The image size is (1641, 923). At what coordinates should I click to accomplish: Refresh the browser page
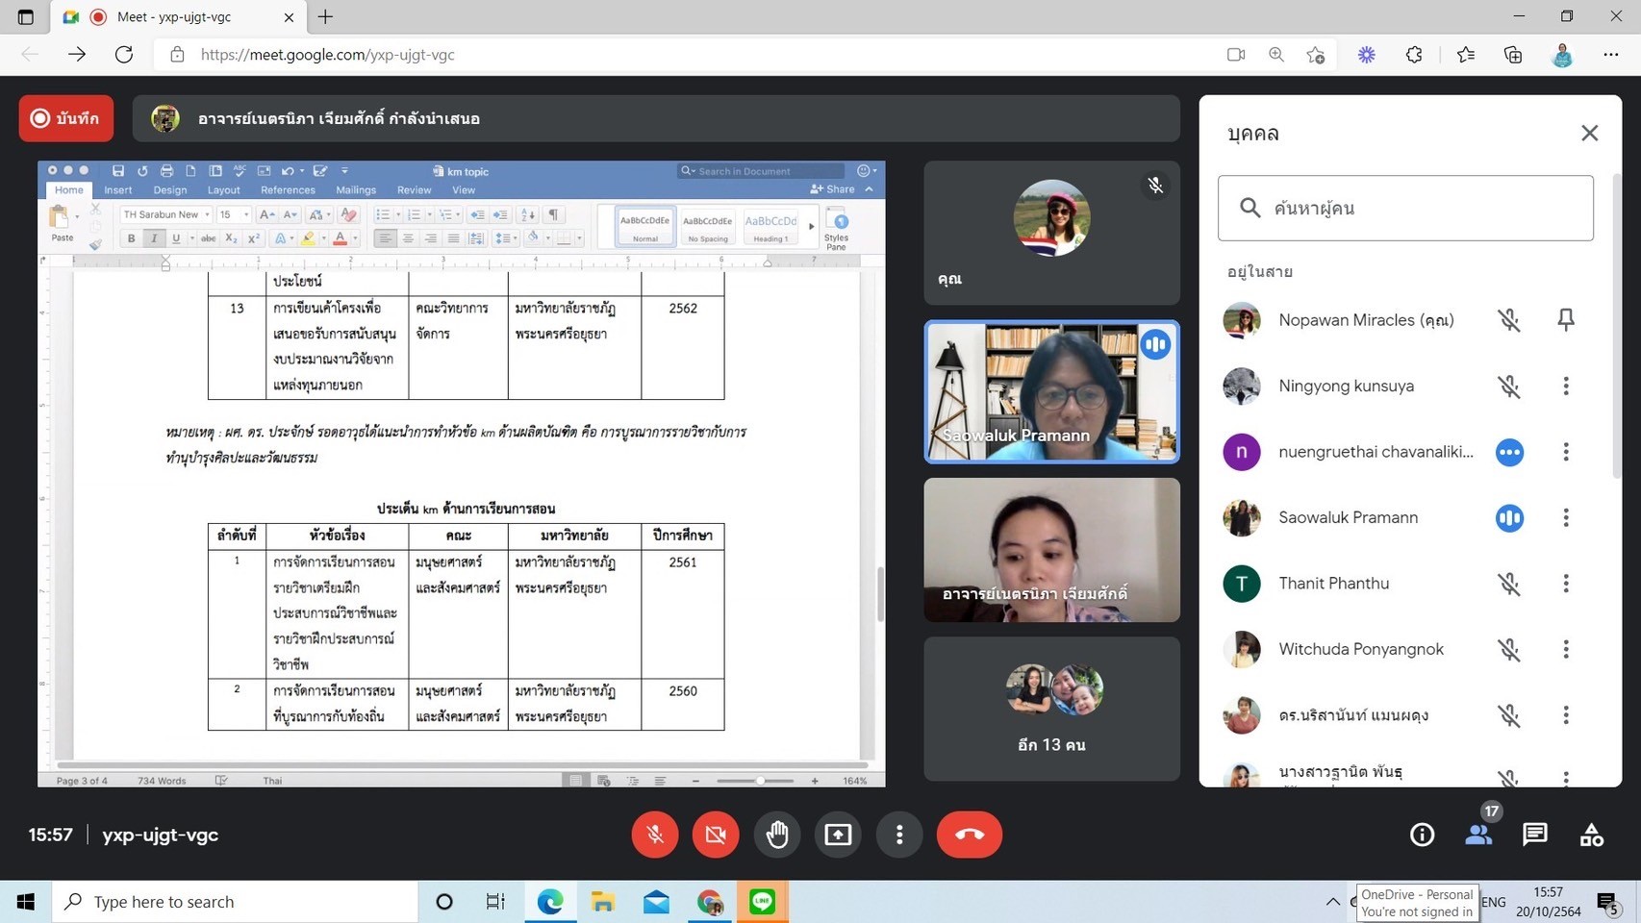[124, 55]
